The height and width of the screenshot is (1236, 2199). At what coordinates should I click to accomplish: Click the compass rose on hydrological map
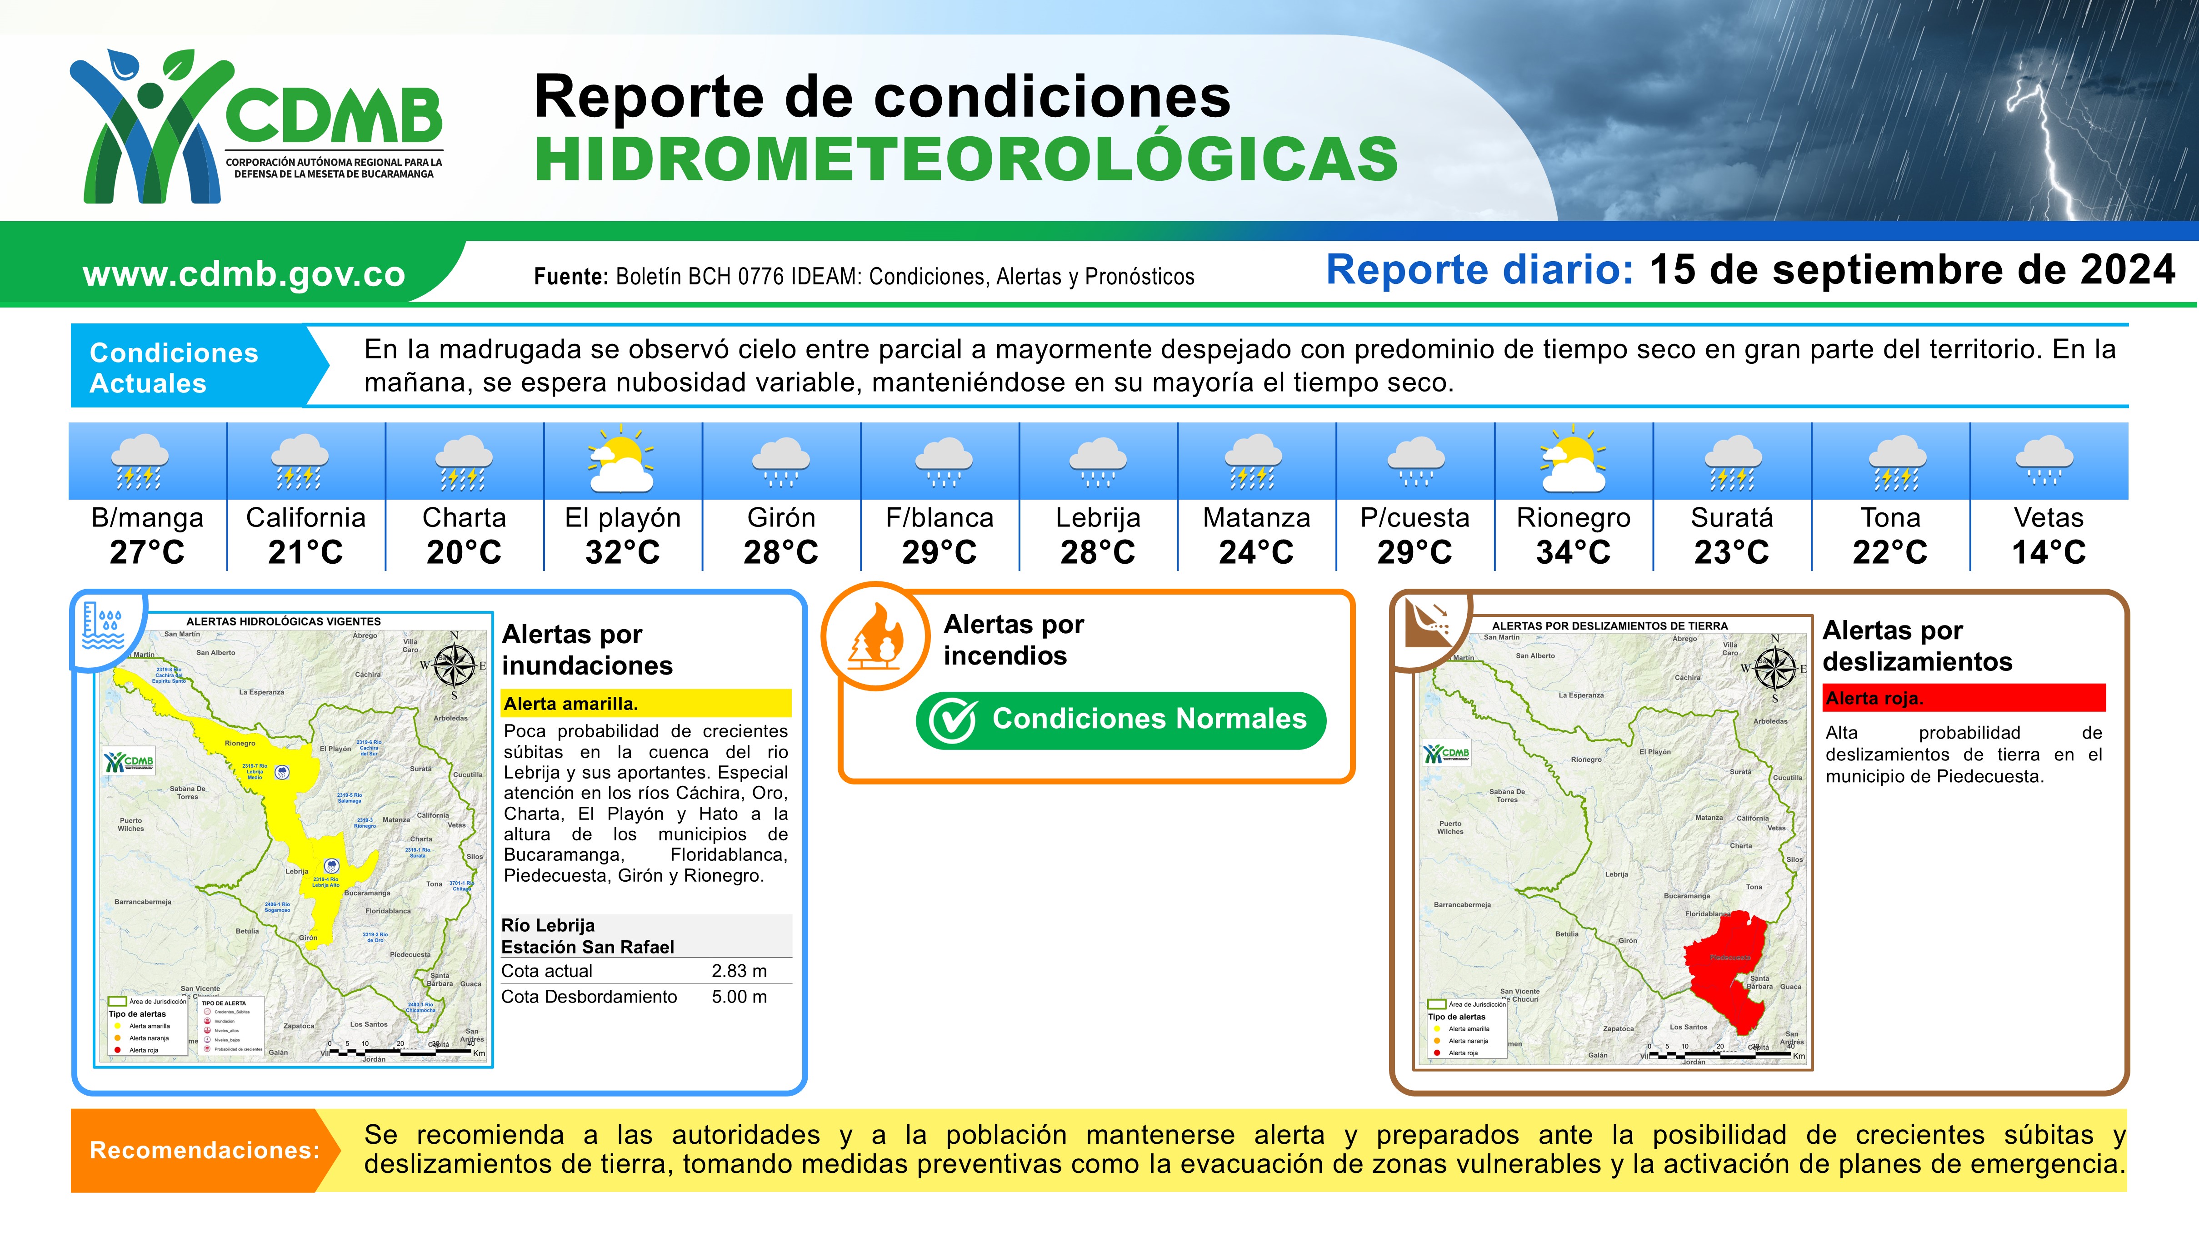click(x=454, y=665)
